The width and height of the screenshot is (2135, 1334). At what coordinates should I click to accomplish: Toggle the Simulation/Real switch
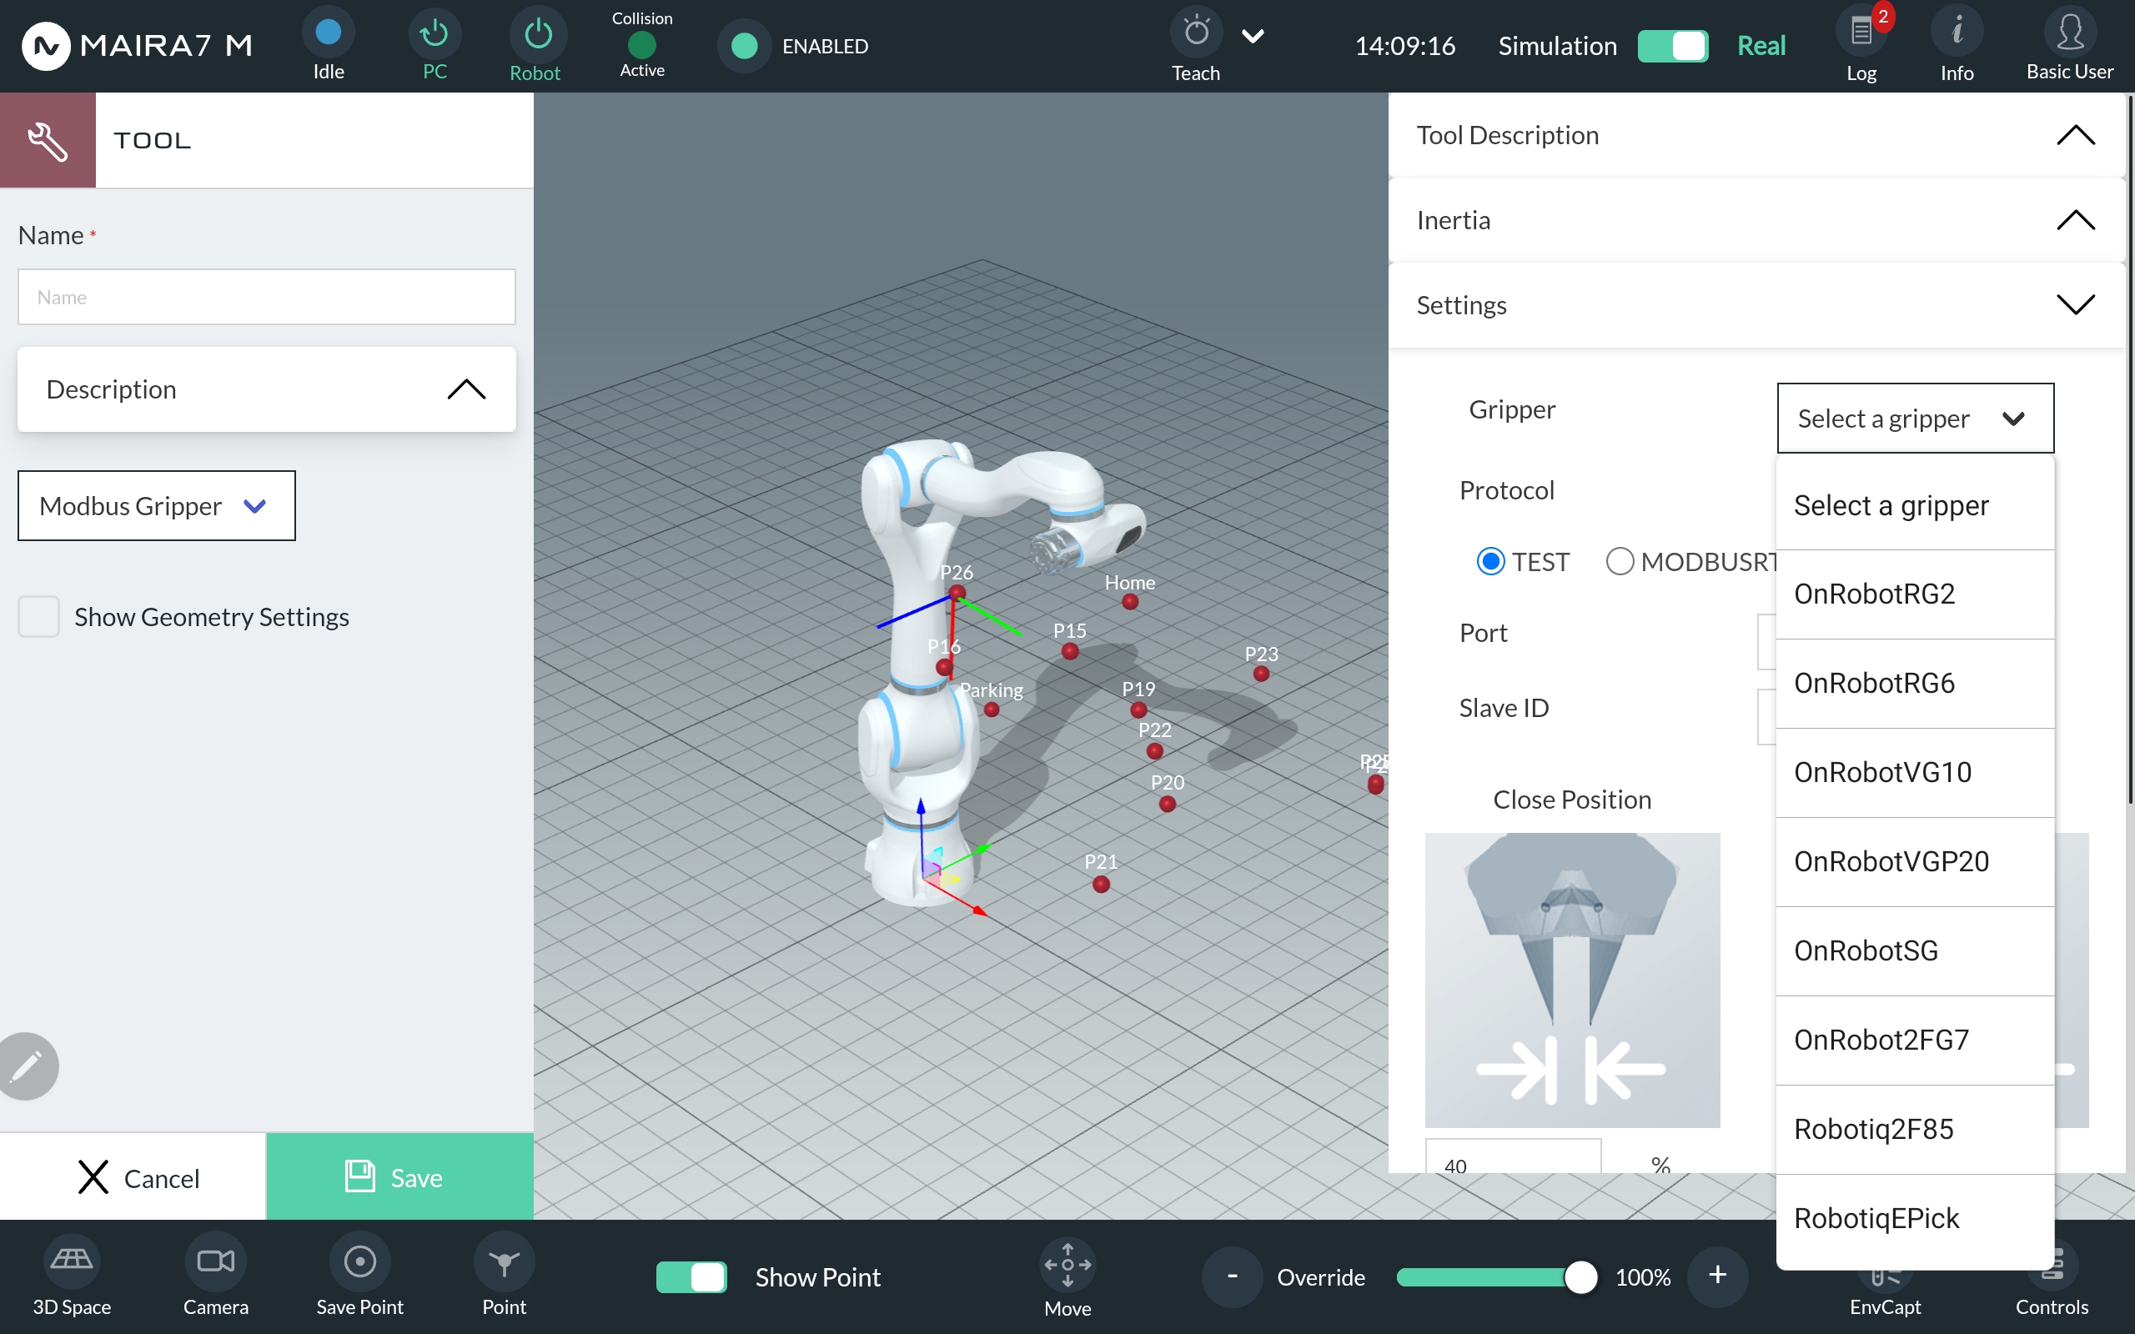pos(1673,46)
